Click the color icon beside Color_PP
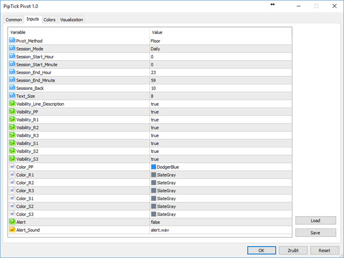 [12, 167]
